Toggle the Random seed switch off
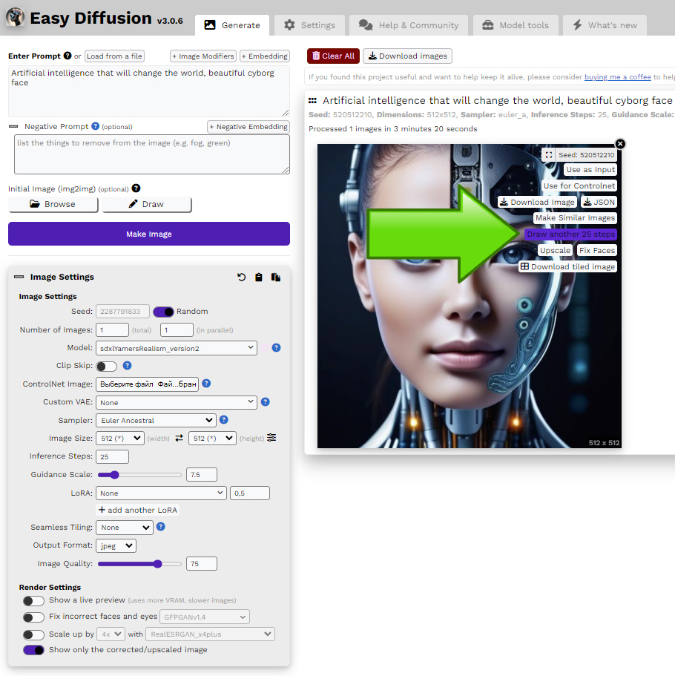The width and height of the screenshot is (675, 676). pyautogui.click(x=163, y=312)
